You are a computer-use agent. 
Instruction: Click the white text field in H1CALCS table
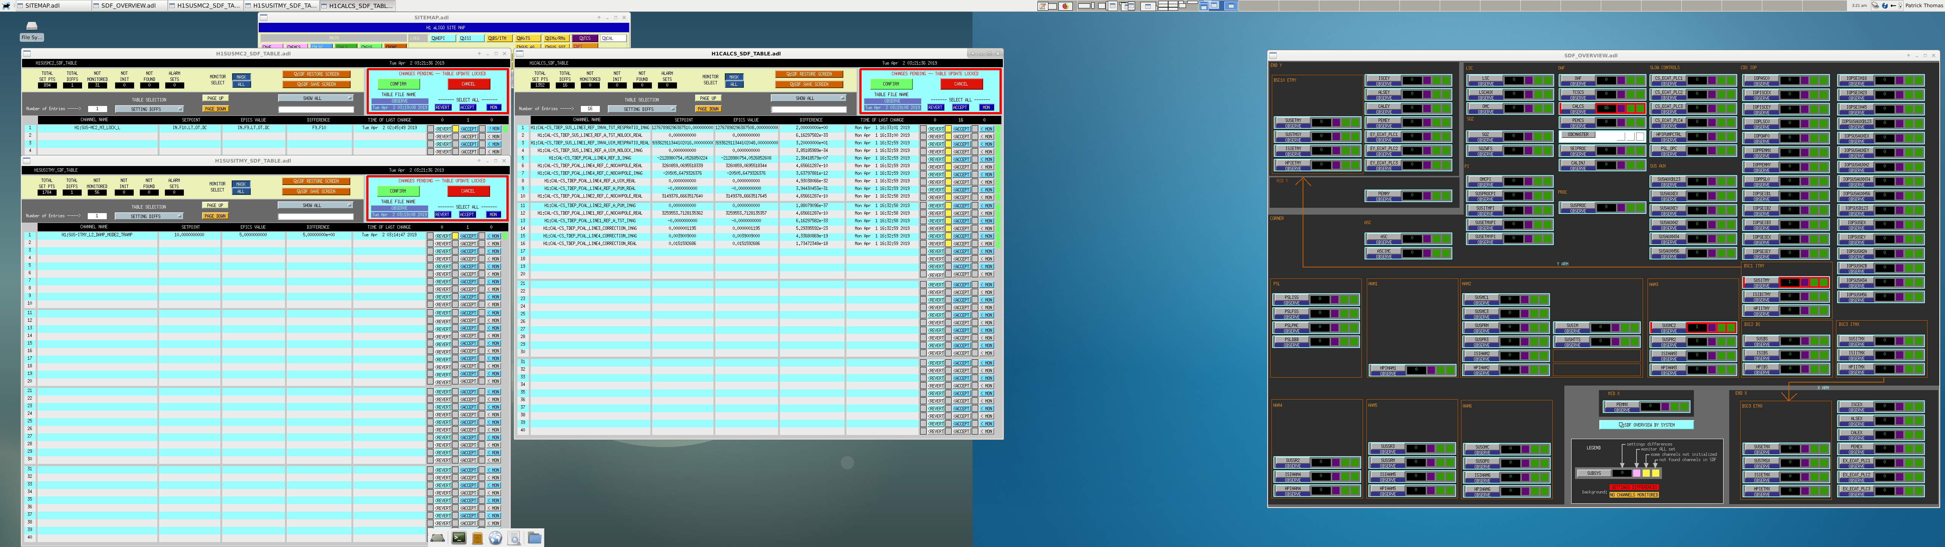(808, 109)
